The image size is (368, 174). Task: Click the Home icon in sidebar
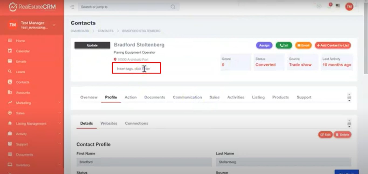(x=10, y=41)
